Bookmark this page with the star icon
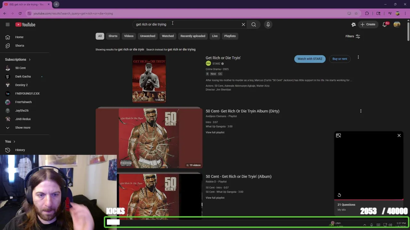The height and width of the screenshot is (230, 410). tap(356, 13)
